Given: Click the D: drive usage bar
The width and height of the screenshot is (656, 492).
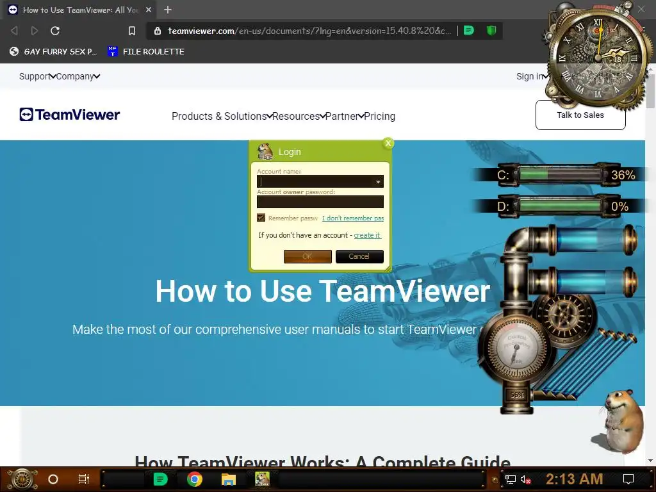Looking at the screenshot, I should point(561,206).
